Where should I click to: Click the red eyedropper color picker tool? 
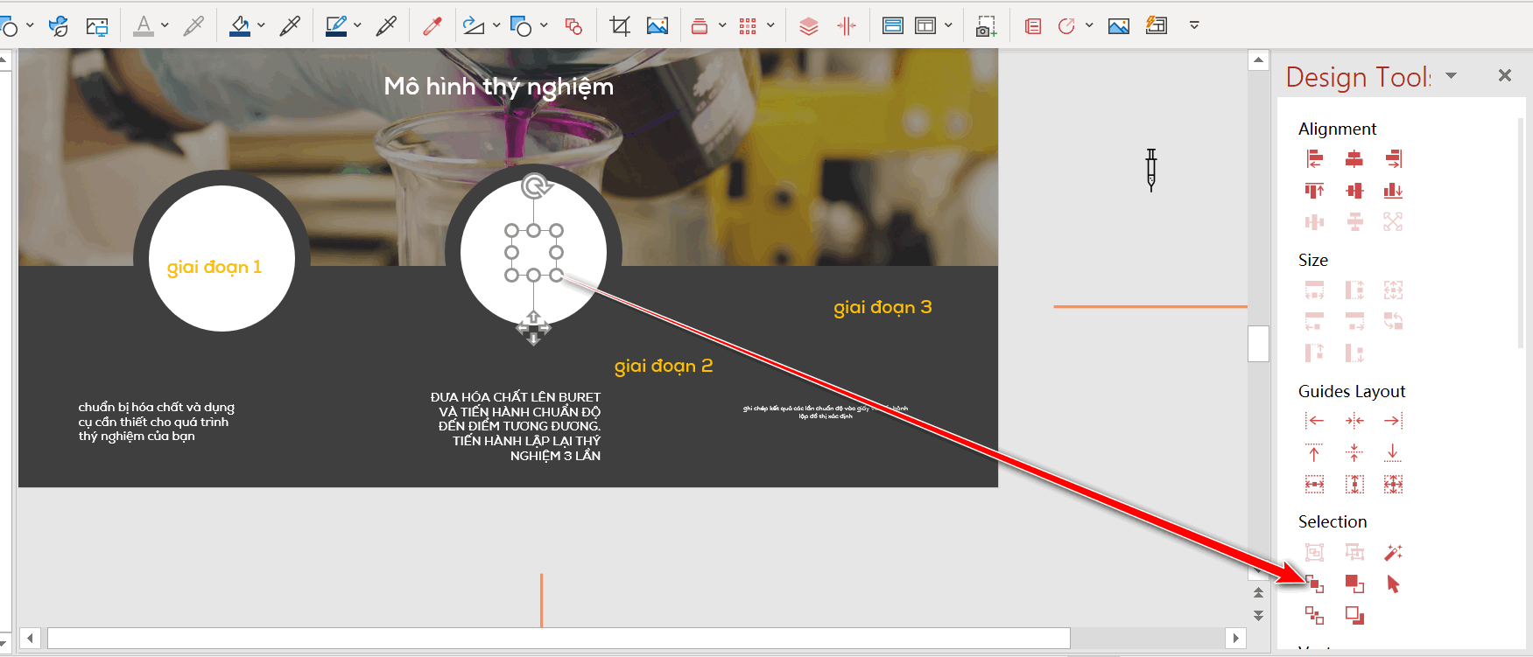pos(432,25)
